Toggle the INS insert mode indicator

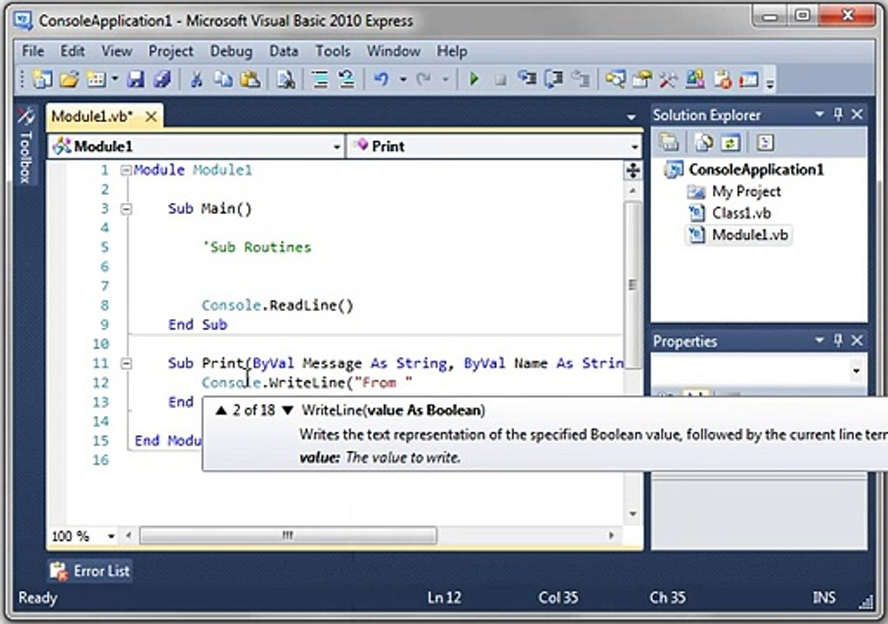pyautogui.click(x=824, y=597)
